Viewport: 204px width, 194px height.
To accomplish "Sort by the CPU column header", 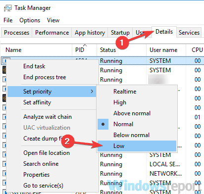I will pyautogui.click(x=195, y=50).
